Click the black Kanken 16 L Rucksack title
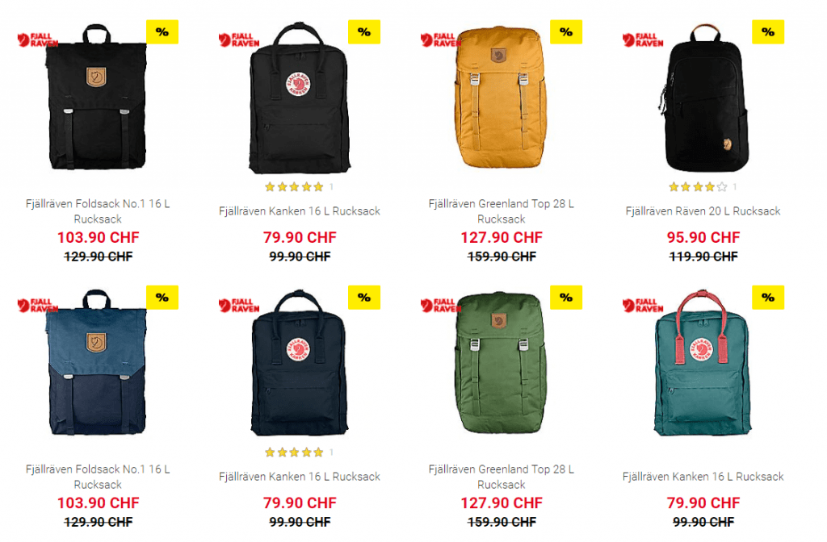This screenshot has width=827, height=542. click(300, 211)
